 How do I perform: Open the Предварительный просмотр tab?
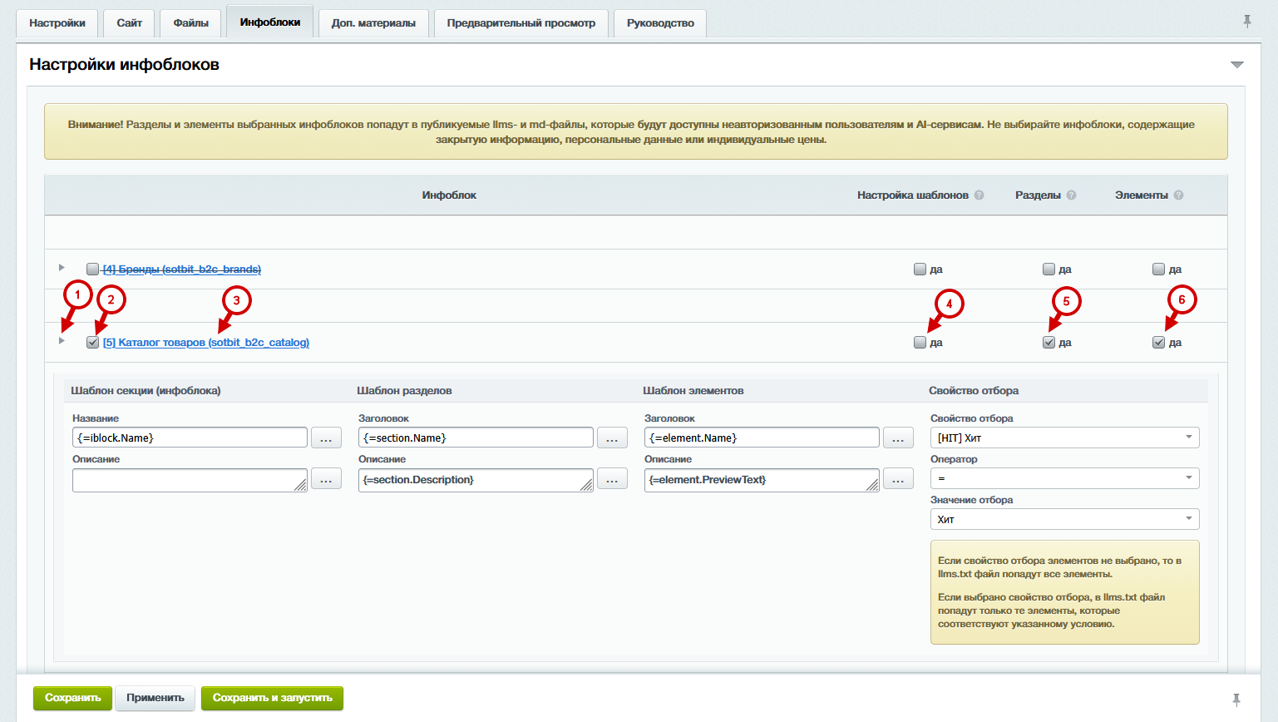[x=521, y=23]
